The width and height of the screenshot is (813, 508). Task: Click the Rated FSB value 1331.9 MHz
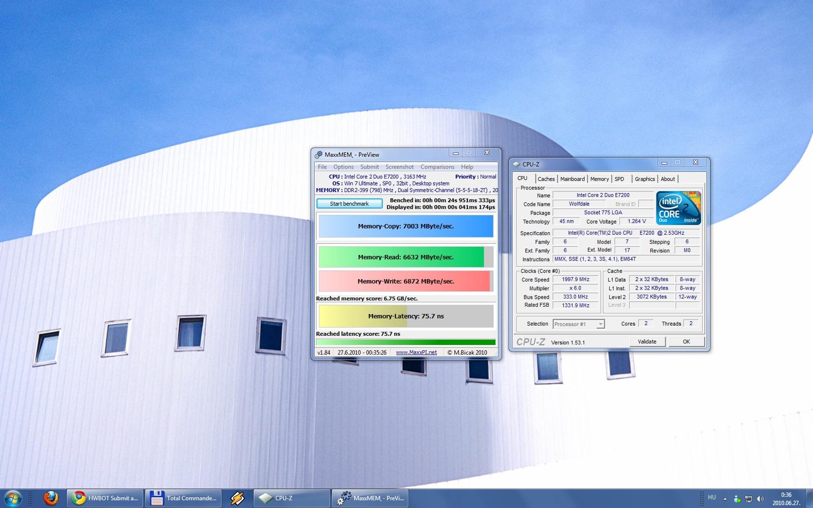pos(576,305)
